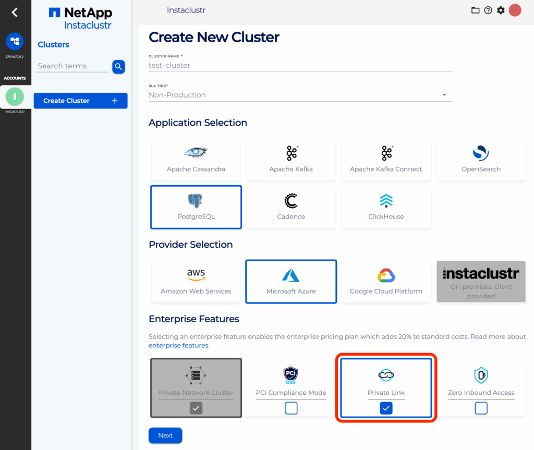The image size is (534, 450).
Task: Click the cluster name input field
Action: 300,65
